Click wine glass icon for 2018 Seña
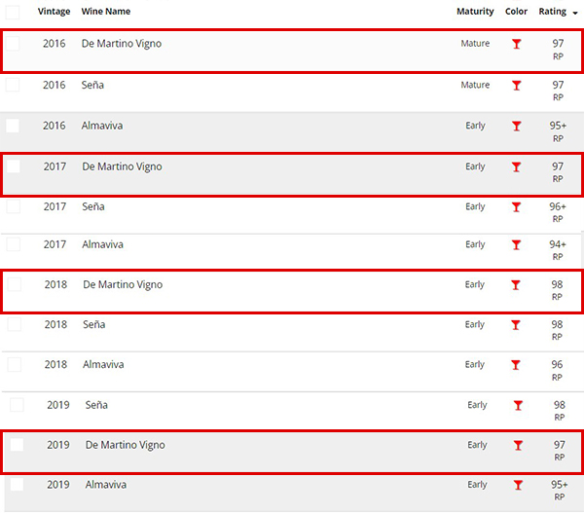 click(x=516, y=325)
